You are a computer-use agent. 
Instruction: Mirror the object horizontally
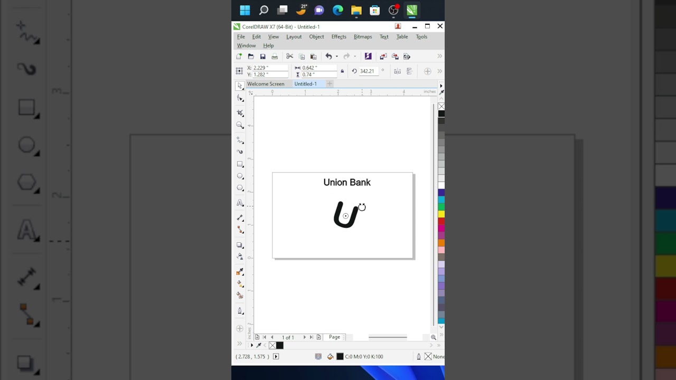click(397, 71)
